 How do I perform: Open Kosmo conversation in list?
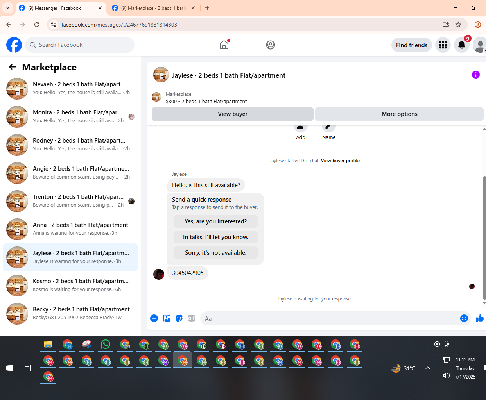pyautogui.click(x=70, y=286)
